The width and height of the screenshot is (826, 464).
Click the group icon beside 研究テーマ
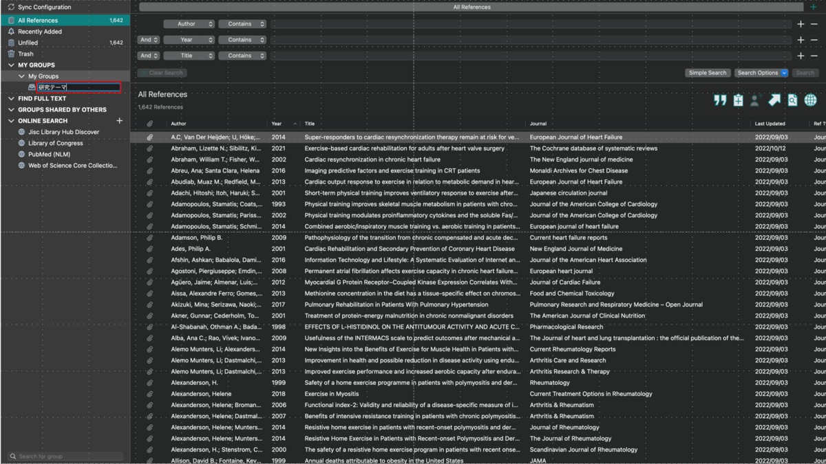point(32,87)
